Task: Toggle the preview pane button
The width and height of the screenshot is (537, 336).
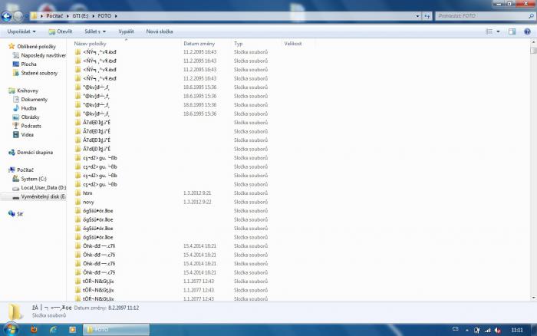Action: point(512,31)
